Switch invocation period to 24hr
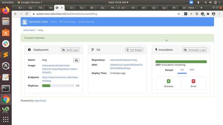Screen dimensions: 223x125 pyautogui.click(x=192, y=70)
